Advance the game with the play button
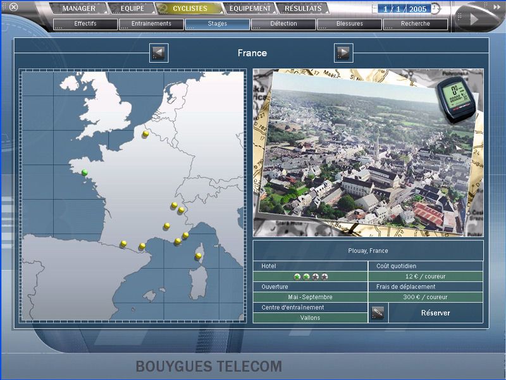Image resolution: width=506 pixels, height=380 pixels. [x=474, y=20]
